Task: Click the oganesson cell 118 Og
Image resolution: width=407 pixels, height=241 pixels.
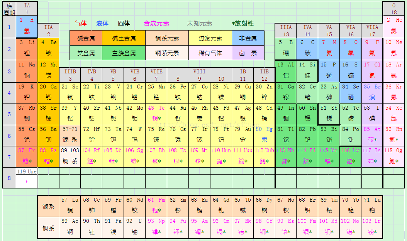Action: (393, 157)
